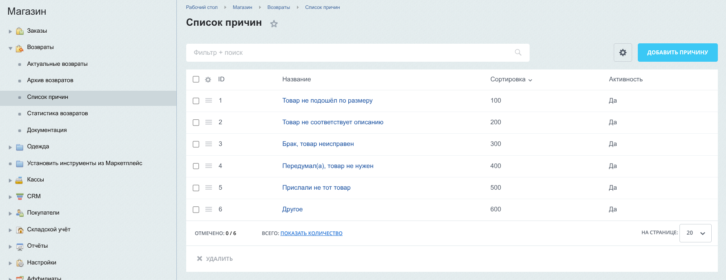Click the Одежда folder icon
Screen dimensions: 726x280
[x=20, y=147]
